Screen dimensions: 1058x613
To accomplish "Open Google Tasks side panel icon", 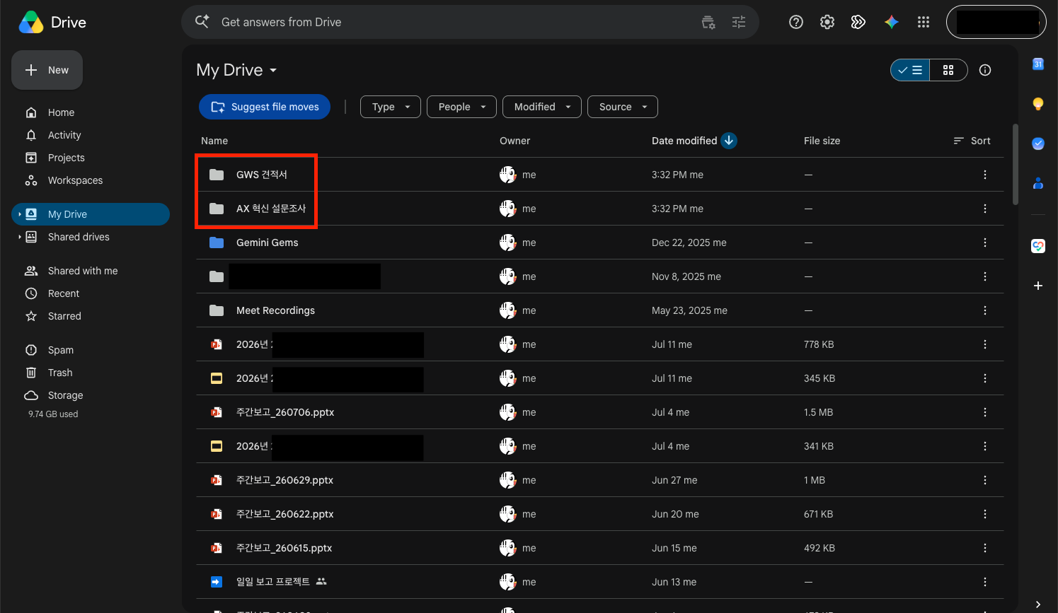I will (x=1038, y=144).
